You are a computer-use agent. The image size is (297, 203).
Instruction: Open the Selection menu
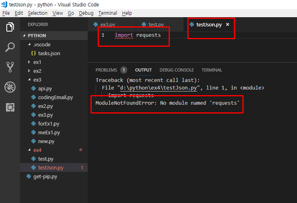pos(37,13)
